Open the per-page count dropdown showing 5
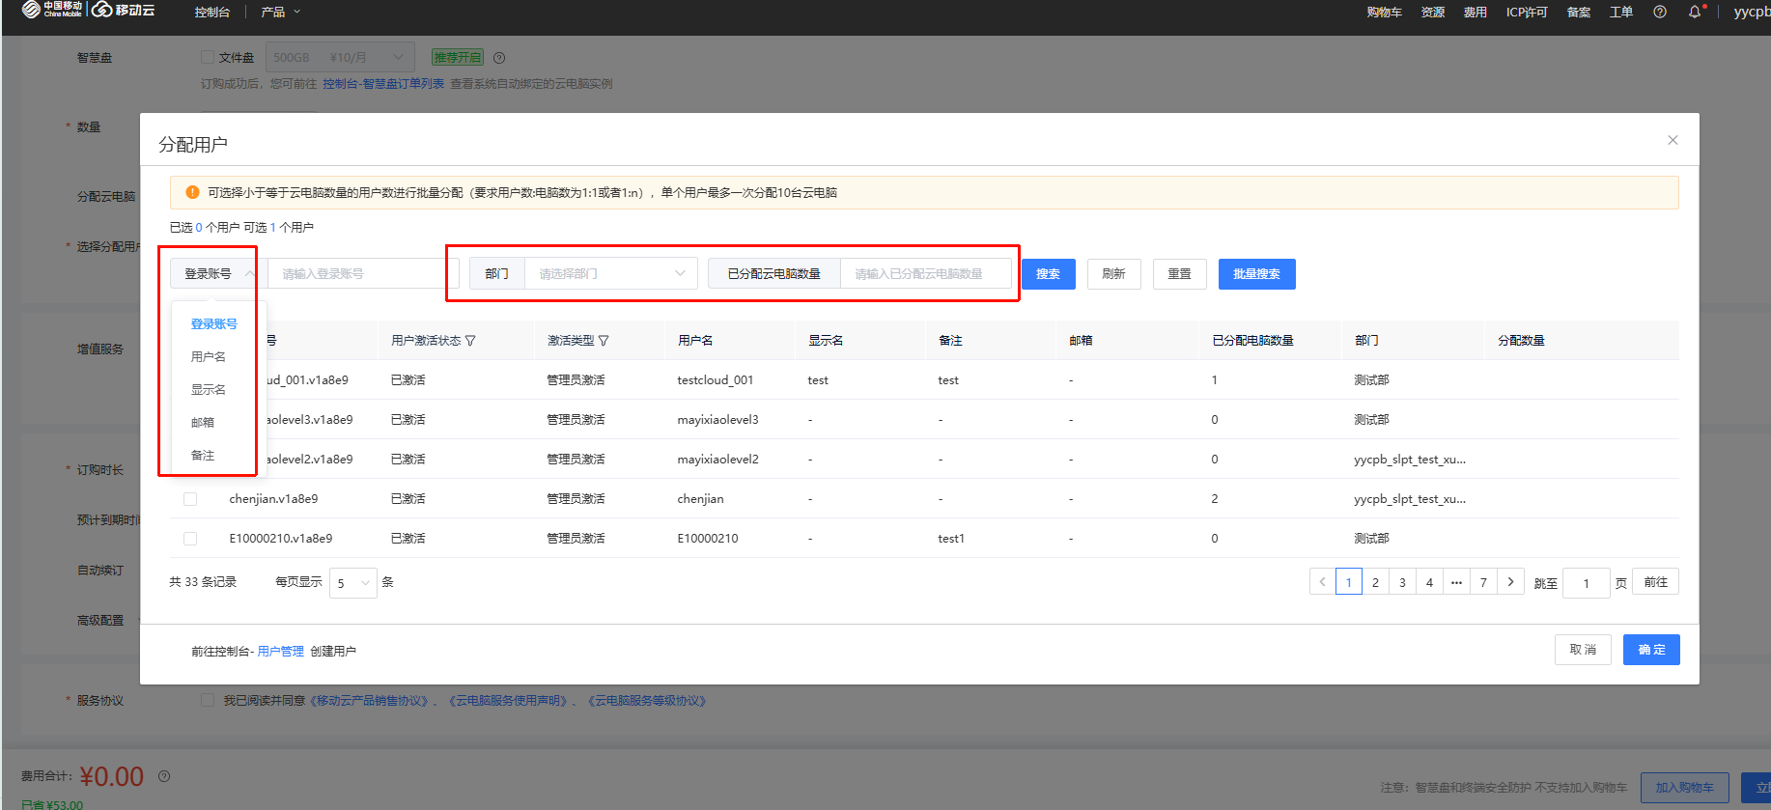 (x=352, y=583)
